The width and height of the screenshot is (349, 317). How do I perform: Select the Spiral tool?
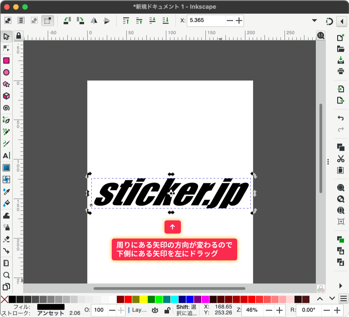click(6, 108)
